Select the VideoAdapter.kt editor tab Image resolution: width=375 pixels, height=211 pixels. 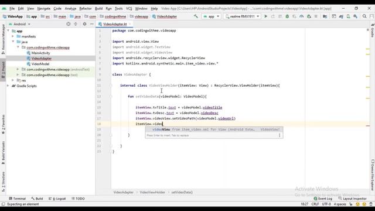click(x=115, y=24)
